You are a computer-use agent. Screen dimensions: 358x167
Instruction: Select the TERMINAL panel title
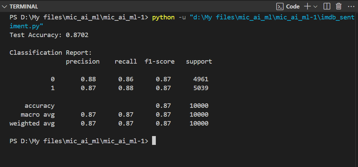pyautogui.click(x=24, y=6)
